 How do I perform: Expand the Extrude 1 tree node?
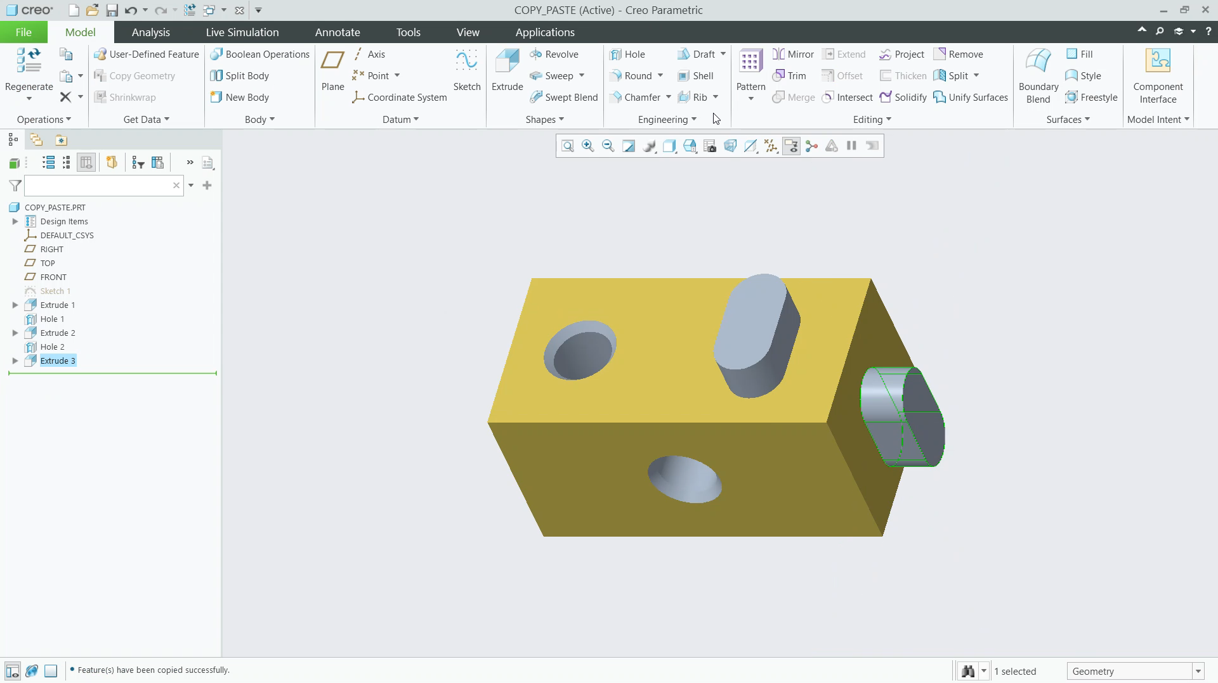click(x=15, y=305)
